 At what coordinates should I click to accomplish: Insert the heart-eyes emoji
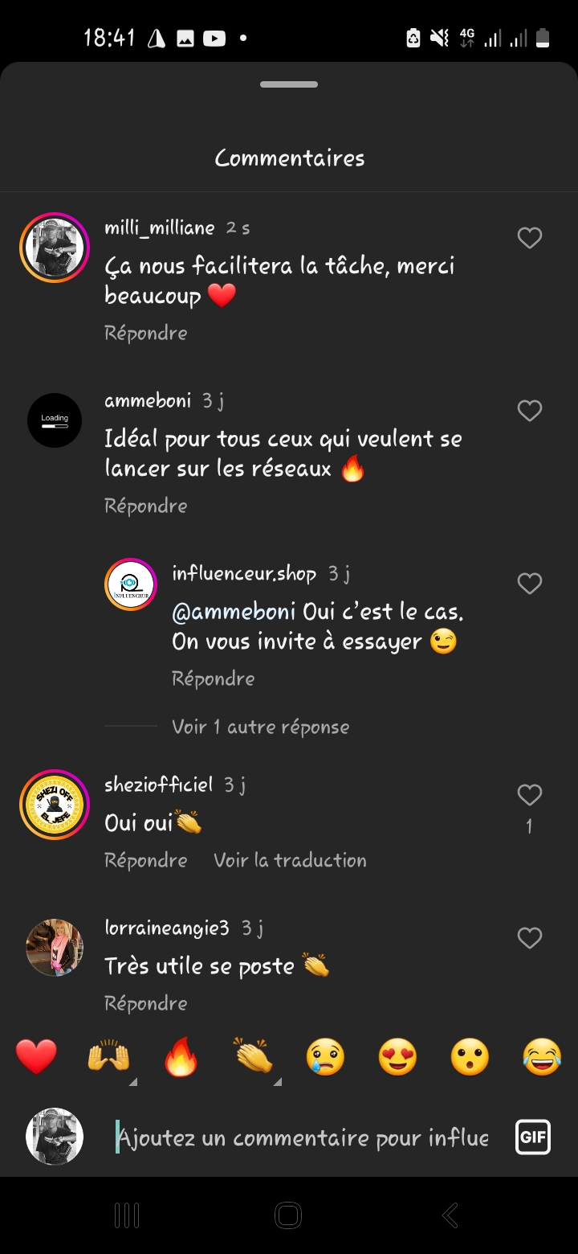tap(397, 1056)
